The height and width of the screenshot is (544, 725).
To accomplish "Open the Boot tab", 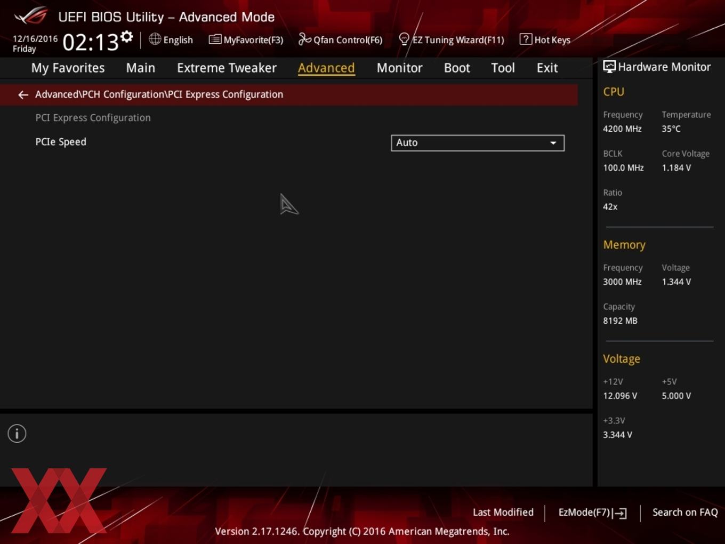I will [457, 68].
